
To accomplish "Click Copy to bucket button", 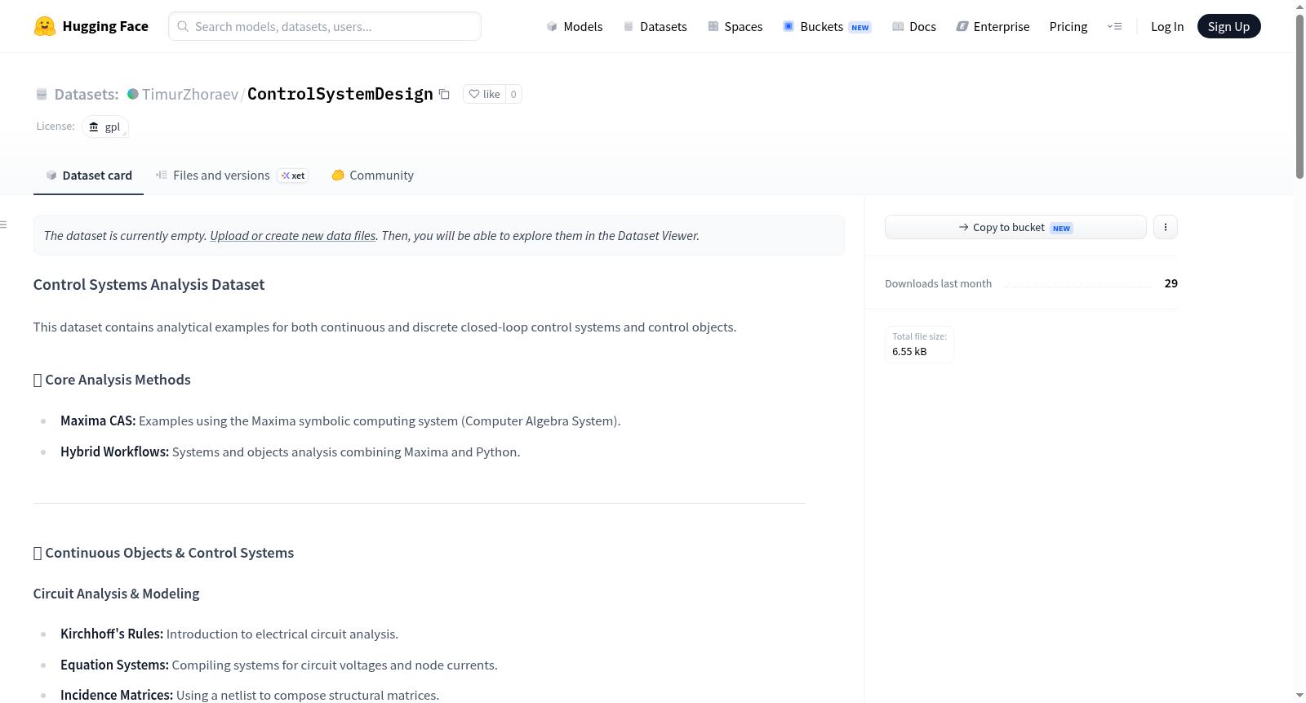I will [1015, 227].
